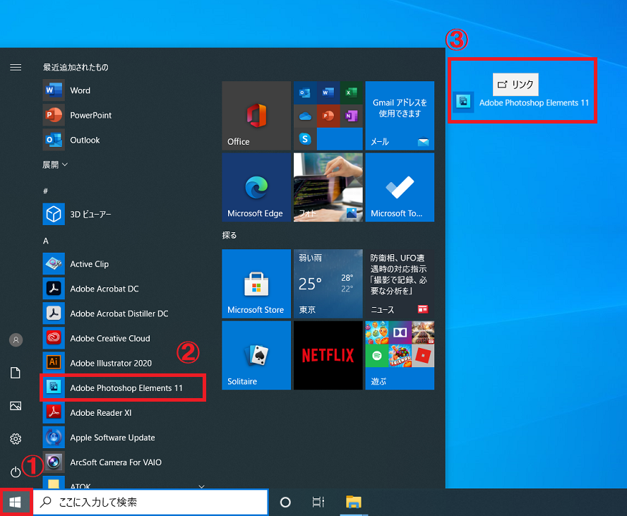Expand the ATOK folder chevron

[201, 486]
